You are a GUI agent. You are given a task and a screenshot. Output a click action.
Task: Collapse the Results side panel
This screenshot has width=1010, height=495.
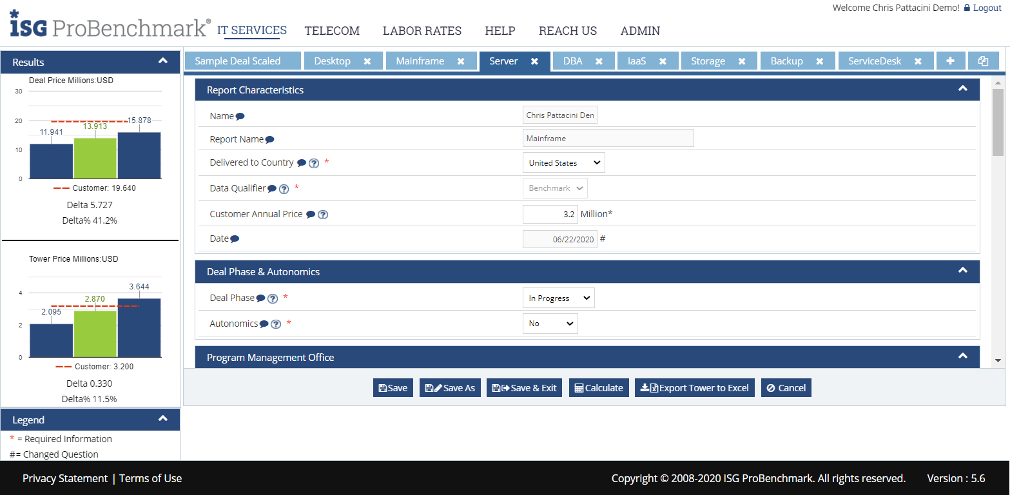point(163,61)
